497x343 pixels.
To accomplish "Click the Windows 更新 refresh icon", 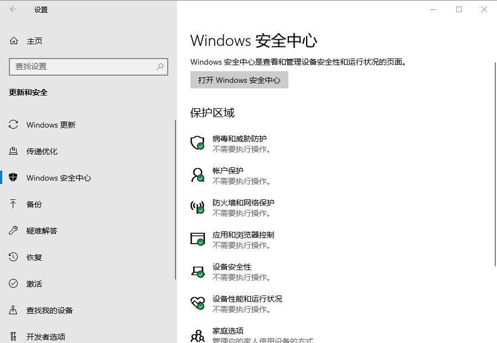I will [x=13, y=124].
